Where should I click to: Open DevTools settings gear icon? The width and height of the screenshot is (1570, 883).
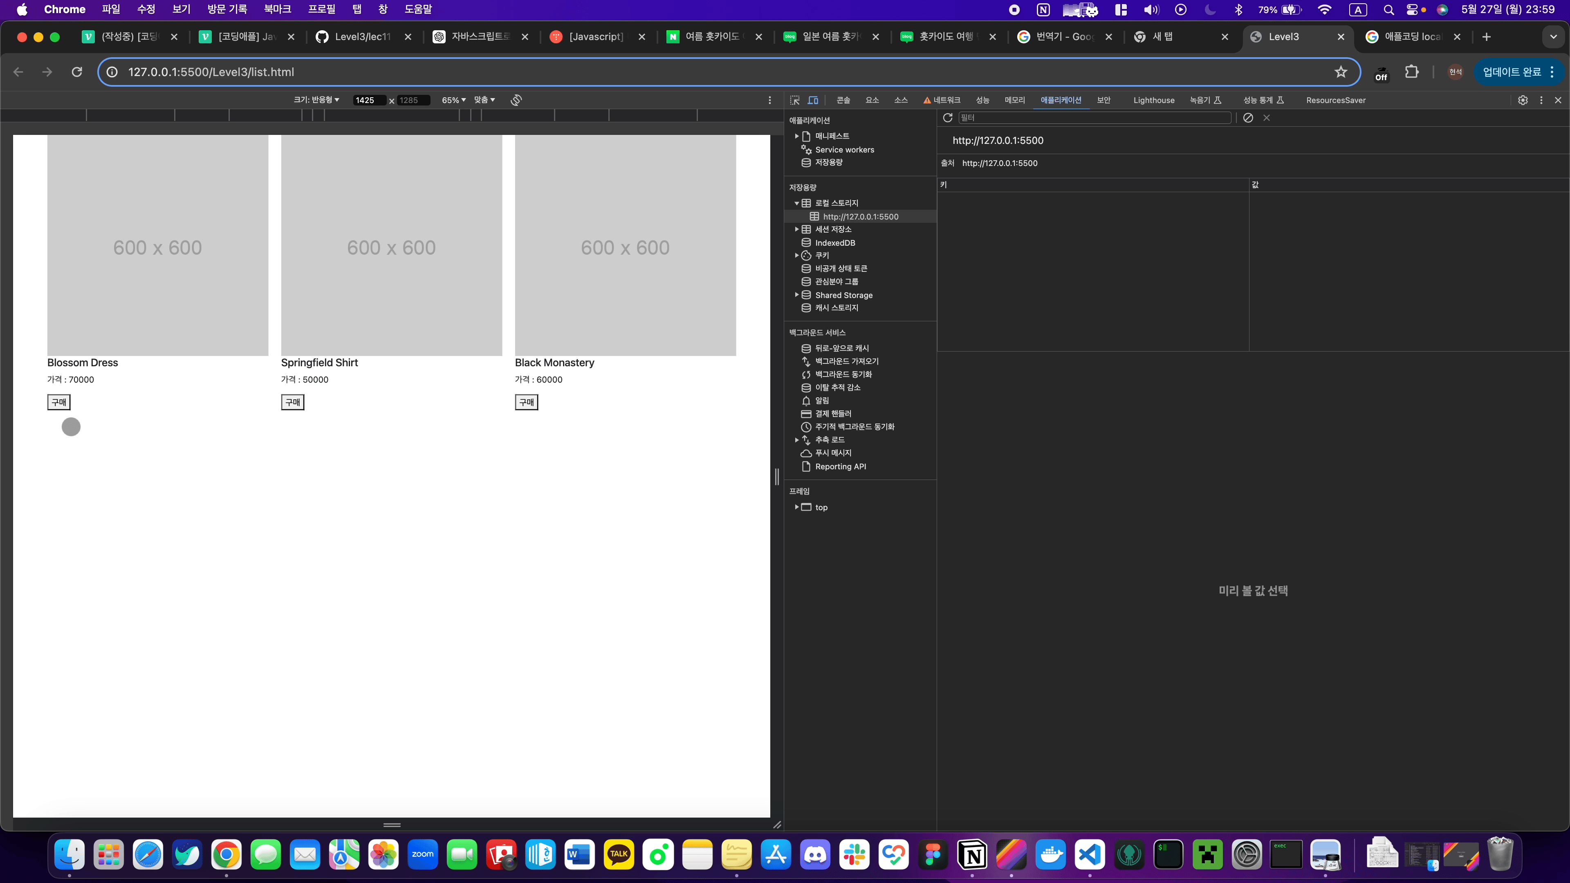[x=1523, y=100]
